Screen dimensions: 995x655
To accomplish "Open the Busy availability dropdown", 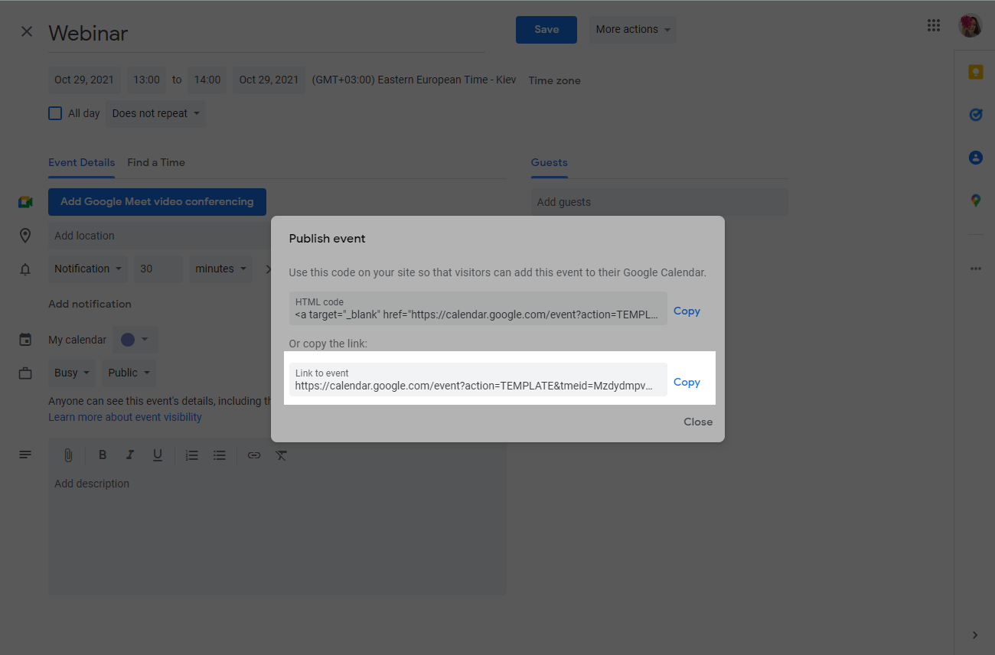I will (73, 373).
